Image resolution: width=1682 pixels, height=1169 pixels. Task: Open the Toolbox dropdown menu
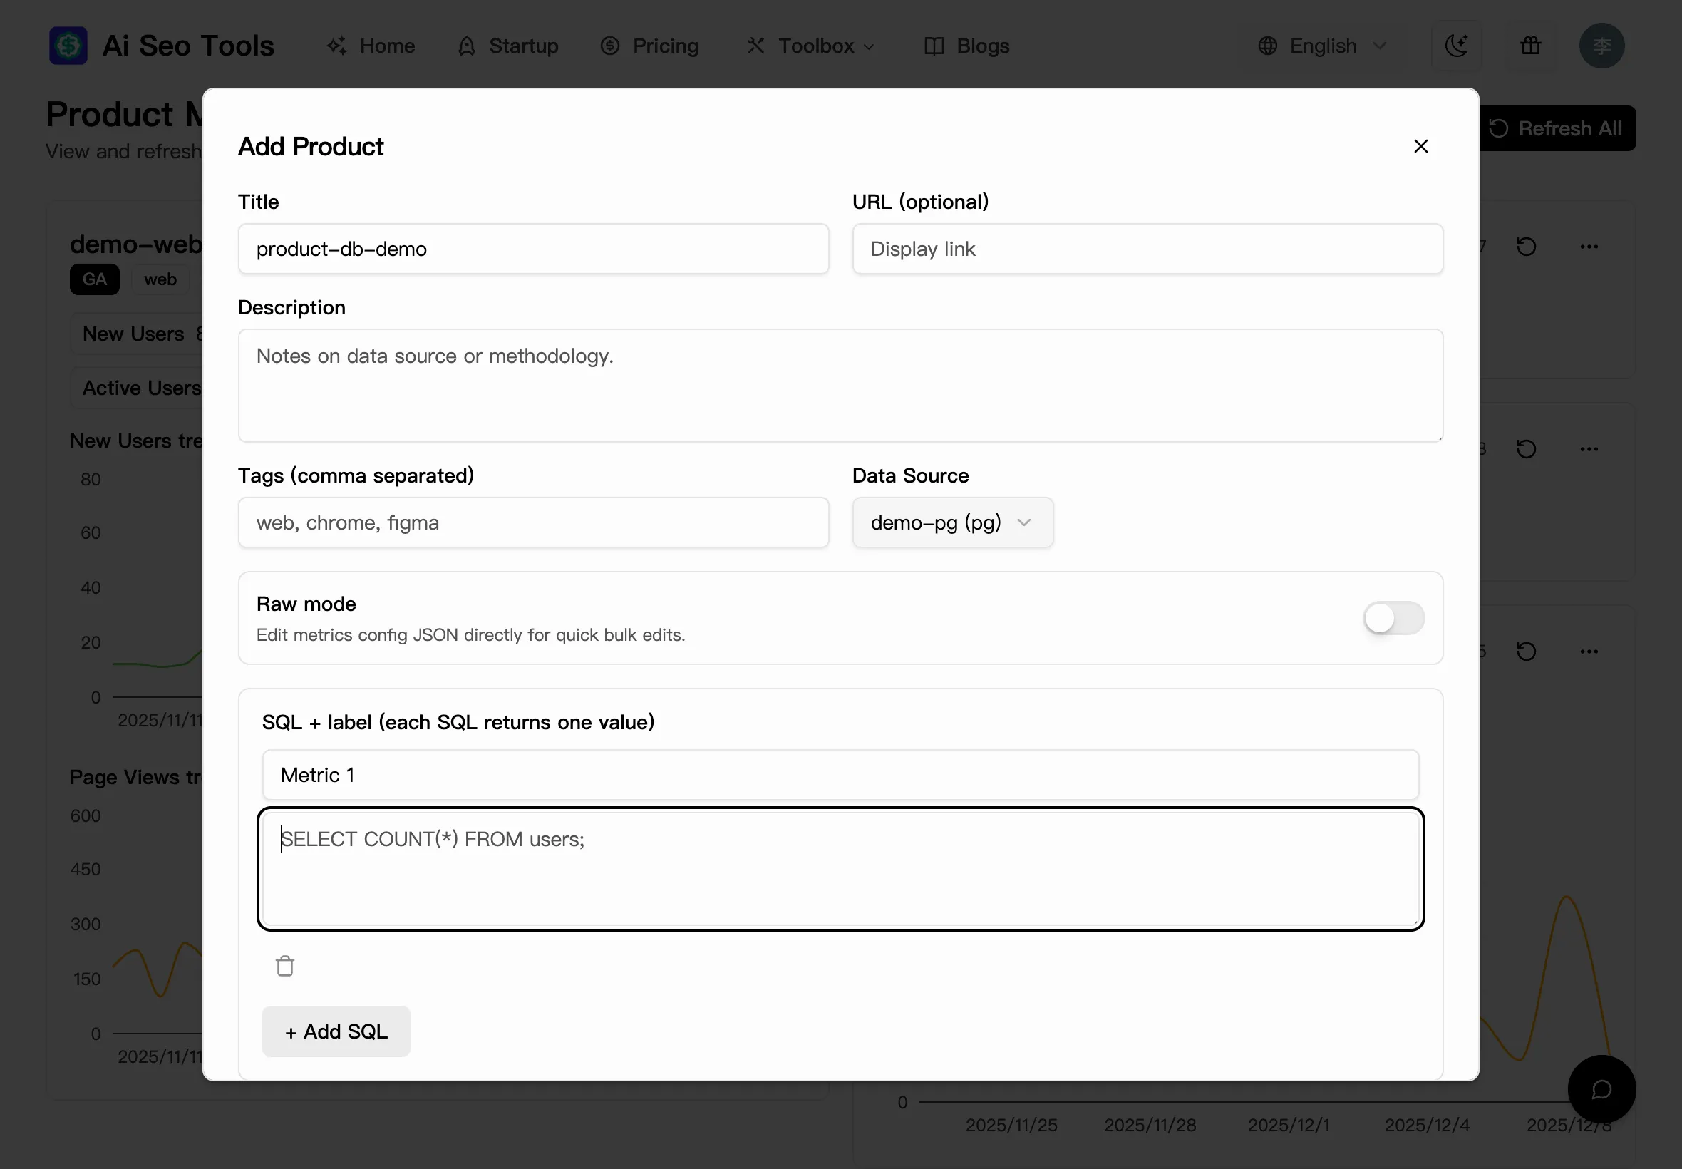tap(811, 46)
